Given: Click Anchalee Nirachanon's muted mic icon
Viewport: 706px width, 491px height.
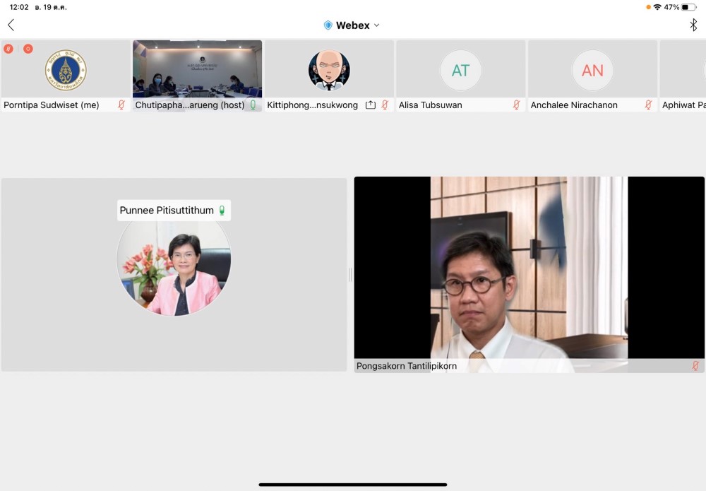Looking at the screenshot, I should [648, 105].
